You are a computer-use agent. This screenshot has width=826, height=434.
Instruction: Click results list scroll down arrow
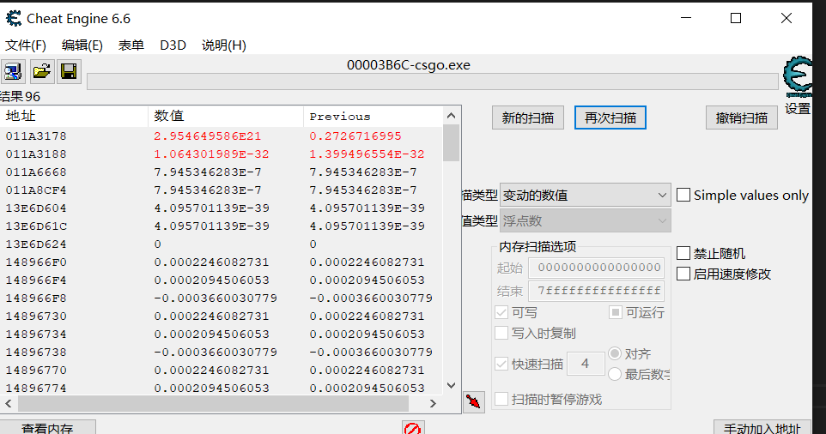pos(451,385)
